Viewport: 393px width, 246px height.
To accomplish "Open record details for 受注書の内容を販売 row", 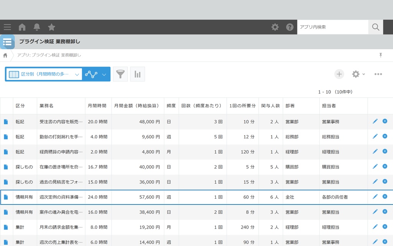I will tap(6, 122).
